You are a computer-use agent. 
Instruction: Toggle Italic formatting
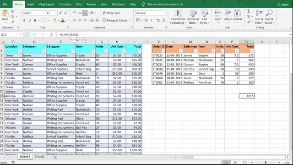point(29,20)
